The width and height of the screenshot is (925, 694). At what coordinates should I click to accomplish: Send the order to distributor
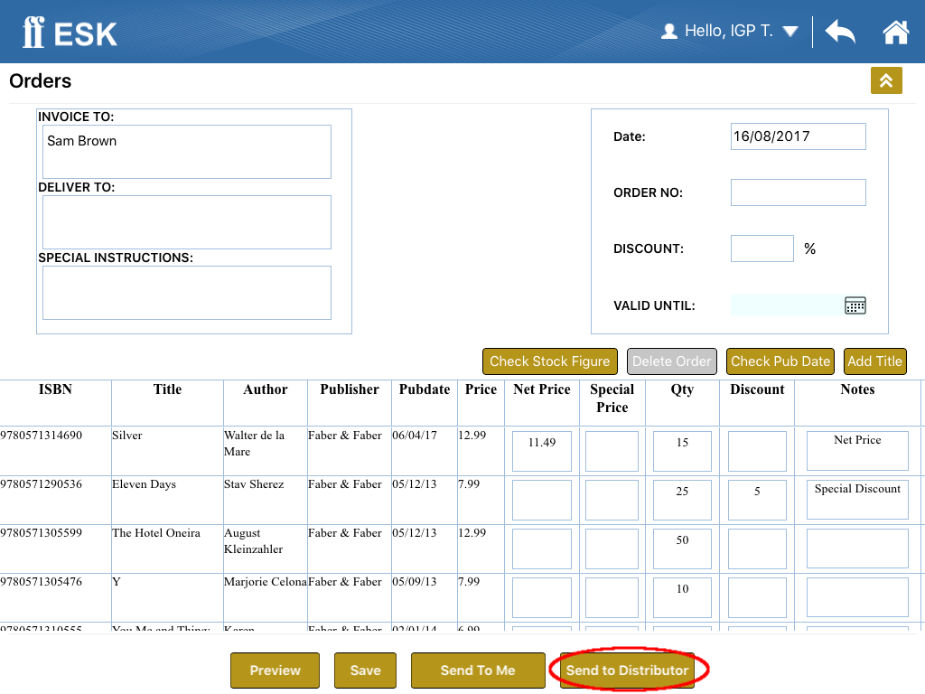click(x=627, y=671)
